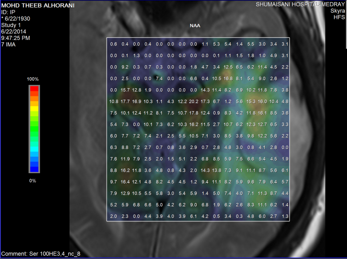The image size is (347, 259).
Task: Click the blue bottom of the color scale
Action: coord(34,168)
